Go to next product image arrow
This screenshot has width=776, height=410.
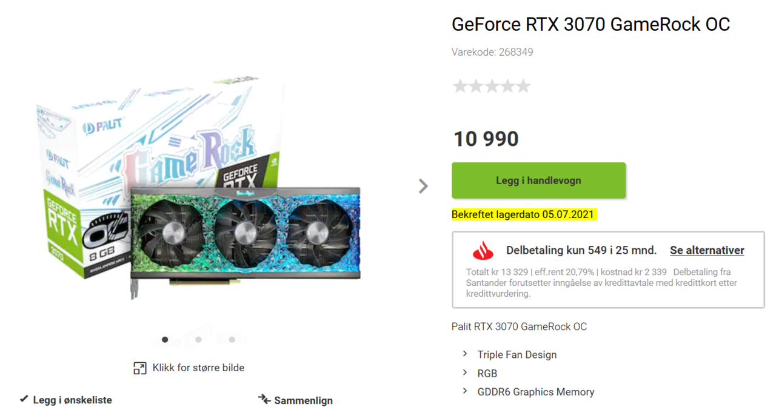(x=423, y=186)
